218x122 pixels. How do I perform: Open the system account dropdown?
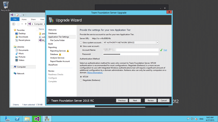click(x=157, y=43)
